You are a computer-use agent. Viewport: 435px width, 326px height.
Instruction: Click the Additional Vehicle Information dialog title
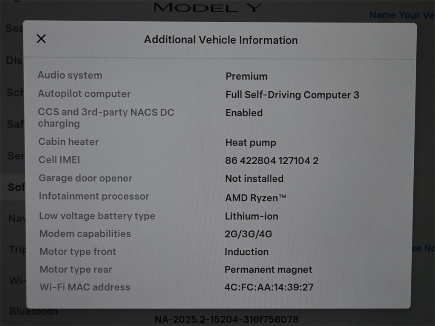220,40
